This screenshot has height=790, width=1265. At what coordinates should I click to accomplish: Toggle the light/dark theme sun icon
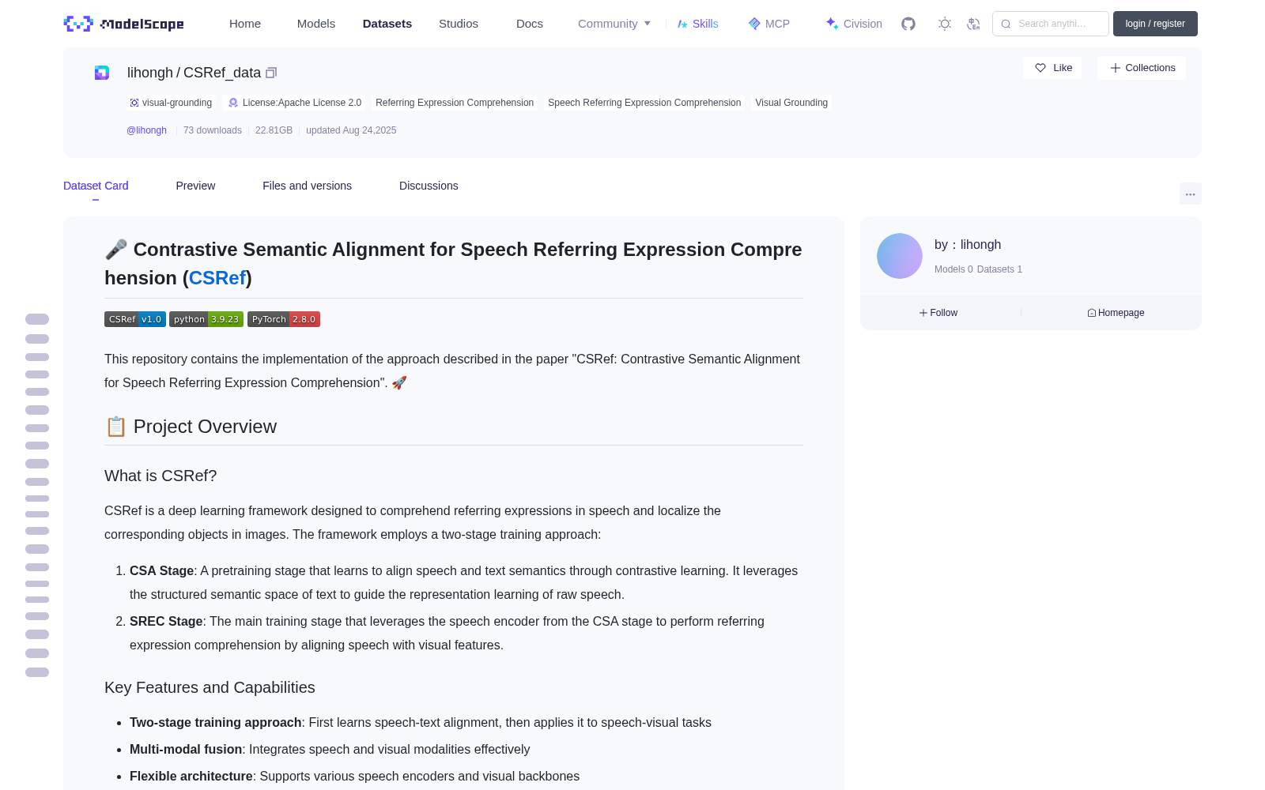pyautogui.click(x=945, y=24)
